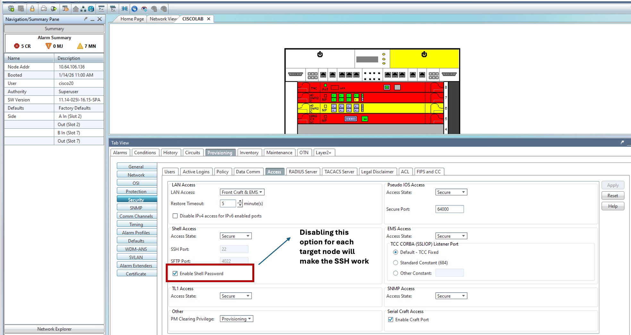Open network view via topology icon

[83, 9]
